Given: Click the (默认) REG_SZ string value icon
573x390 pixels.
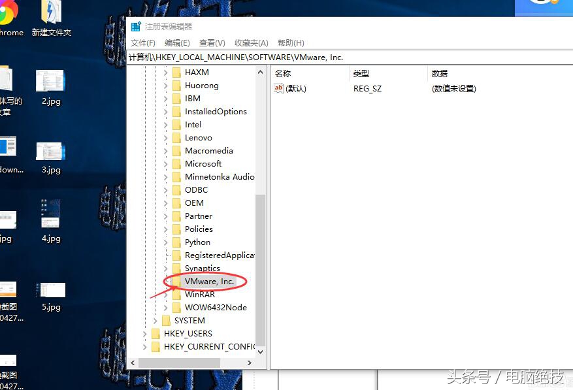Looking at the screenshot, I should pyautogui.click(x=279, y=88).
